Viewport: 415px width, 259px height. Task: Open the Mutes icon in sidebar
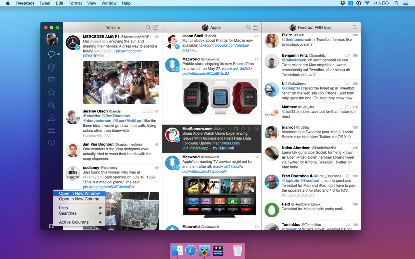coord(51,143)
